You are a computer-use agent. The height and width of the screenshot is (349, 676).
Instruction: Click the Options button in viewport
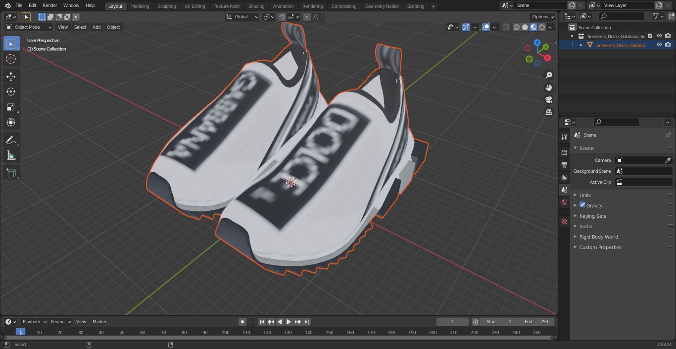click(x=543, y=17)
